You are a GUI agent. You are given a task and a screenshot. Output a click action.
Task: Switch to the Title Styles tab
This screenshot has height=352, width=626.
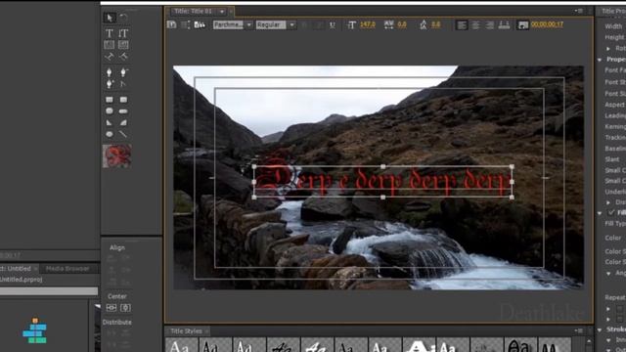click(186, 330)
